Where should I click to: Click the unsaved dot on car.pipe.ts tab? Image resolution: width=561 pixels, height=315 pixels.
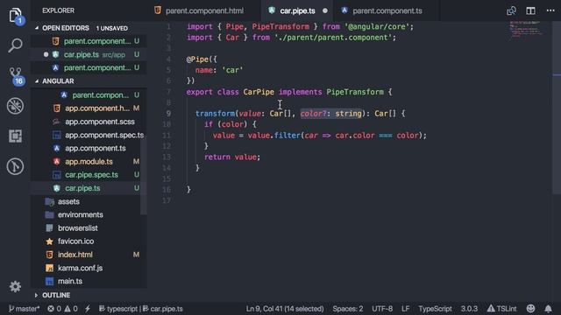click(325, 10)
